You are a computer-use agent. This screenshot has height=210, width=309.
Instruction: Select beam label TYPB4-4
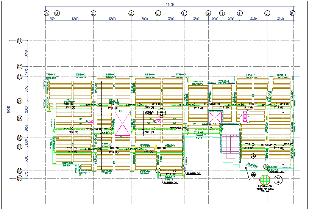(x=150, y=75)
